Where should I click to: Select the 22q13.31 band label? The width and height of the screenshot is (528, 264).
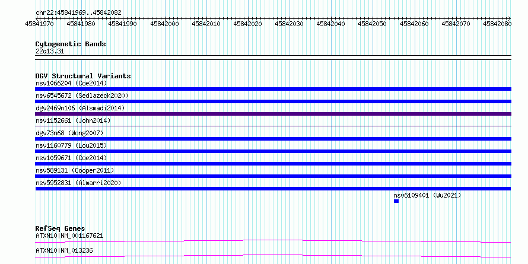point(50,52)
